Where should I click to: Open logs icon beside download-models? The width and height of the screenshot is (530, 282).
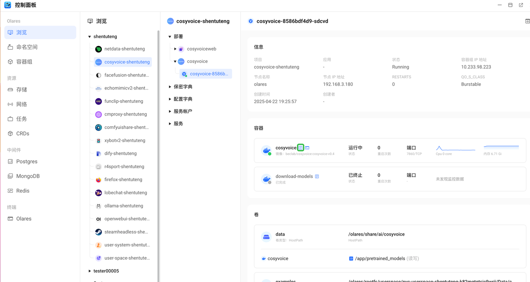point(317,176)
